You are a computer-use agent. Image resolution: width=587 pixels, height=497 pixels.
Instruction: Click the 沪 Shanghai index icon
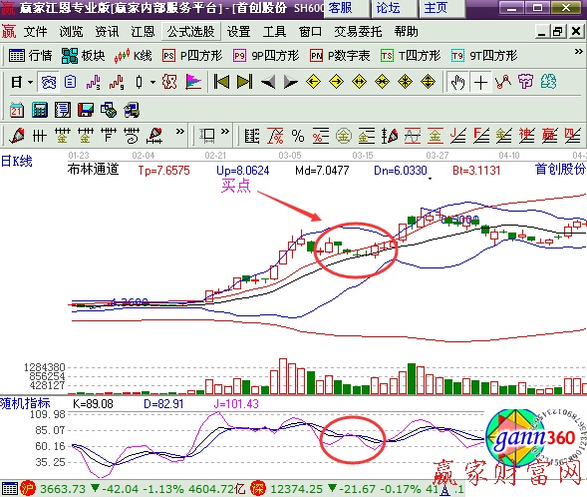[28, 488]
